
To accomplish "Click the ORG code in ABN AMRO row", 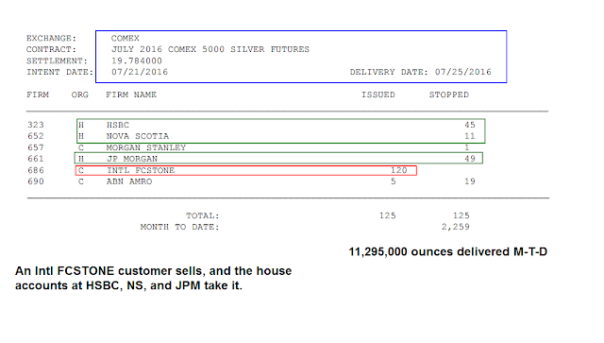I will click(81, 181).
